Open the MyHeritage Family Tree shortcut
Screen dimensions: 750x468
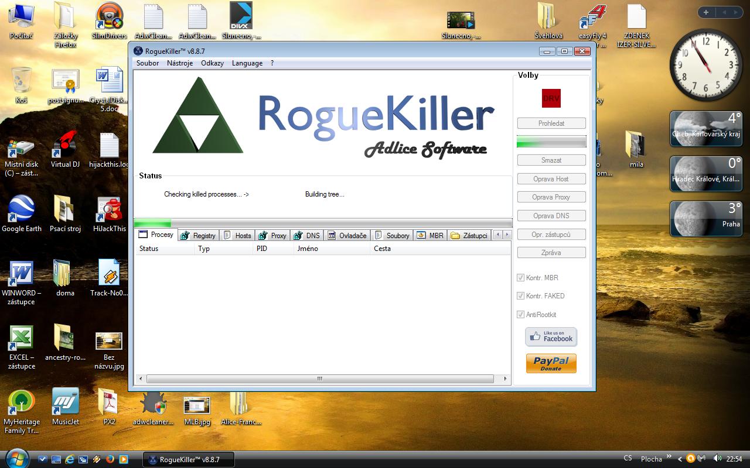[21, 412]
